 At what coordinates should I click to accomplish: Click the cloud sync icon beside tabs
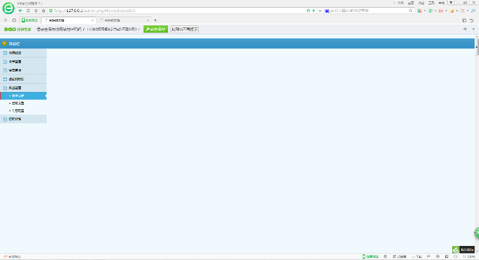point(14,20)
